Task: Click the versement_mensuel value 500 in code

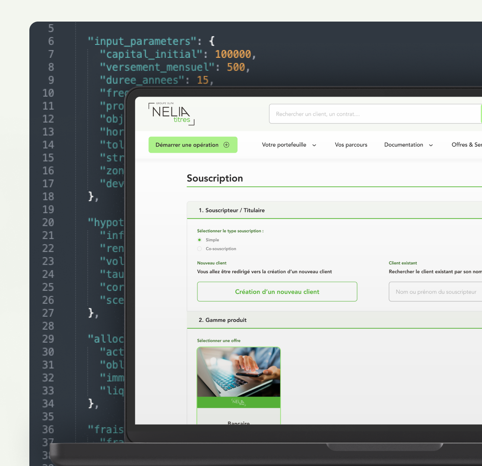Action: point(236,67)
